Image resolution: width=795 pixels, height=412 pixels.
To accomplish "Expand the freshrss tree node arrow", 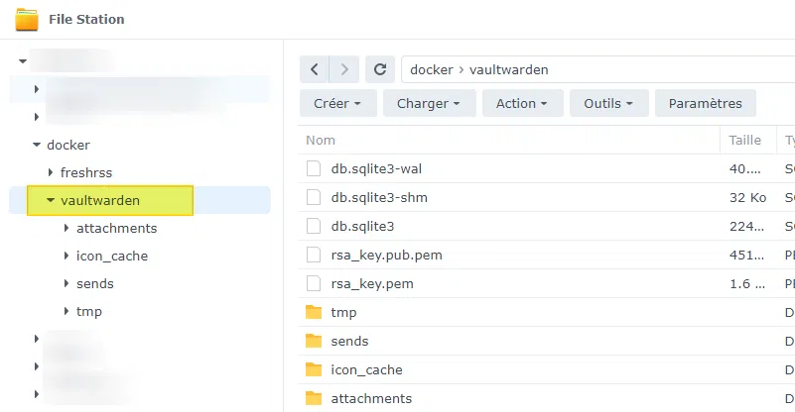I will [51, 172].
